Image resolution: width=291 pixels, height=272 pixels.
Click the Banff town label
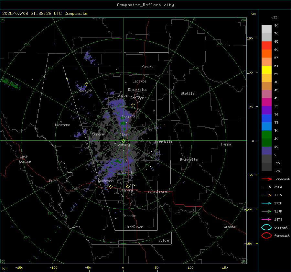(x=53, y=180)
